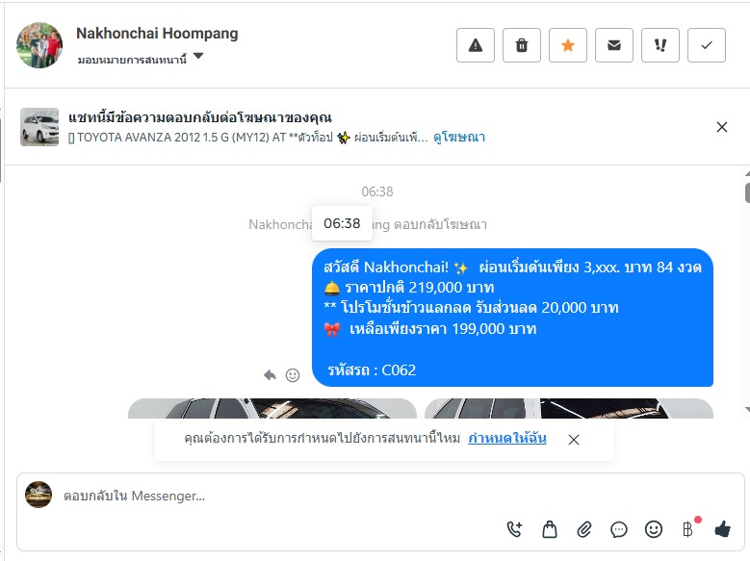Screen dimensions: 750x561
Task: Open saved replies speech bubble icon
Action: (619, 529)
